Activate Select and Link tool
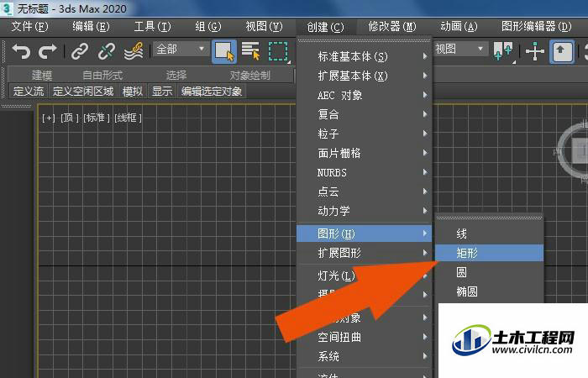The image size is (588, 378). [x=80, y=51]
